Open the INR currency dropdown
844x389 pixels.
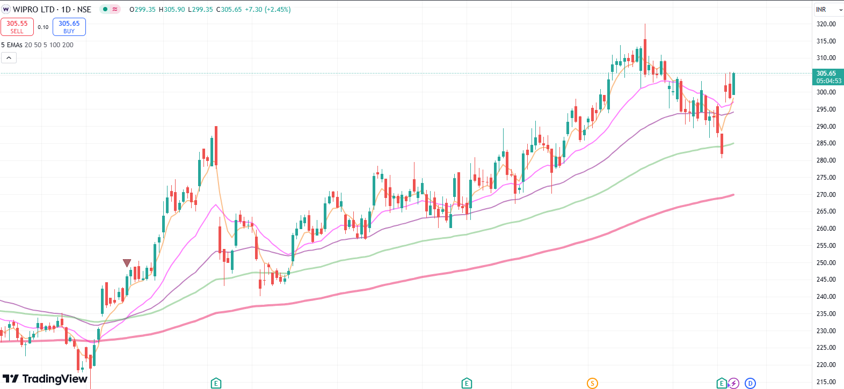click(x=828, y=10)
